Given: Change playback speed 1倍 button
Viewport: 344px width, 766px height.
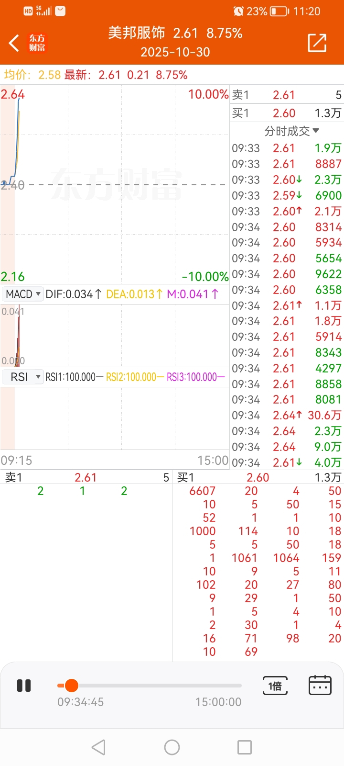Looking at the screenshot, I should 275,686.
